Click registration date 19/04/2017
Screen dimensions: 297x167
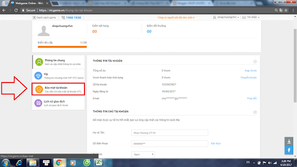168,91
